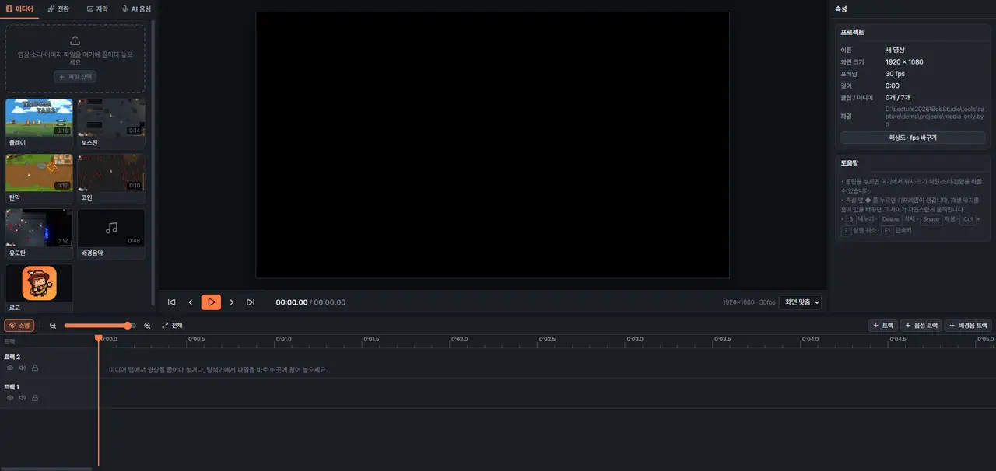Step back one frame
This screenshot has width=996, height=471.
point(191,302)
